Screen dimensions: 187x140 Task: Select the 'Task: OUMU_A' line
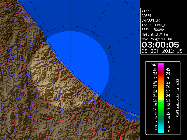(x=154, y=25)
